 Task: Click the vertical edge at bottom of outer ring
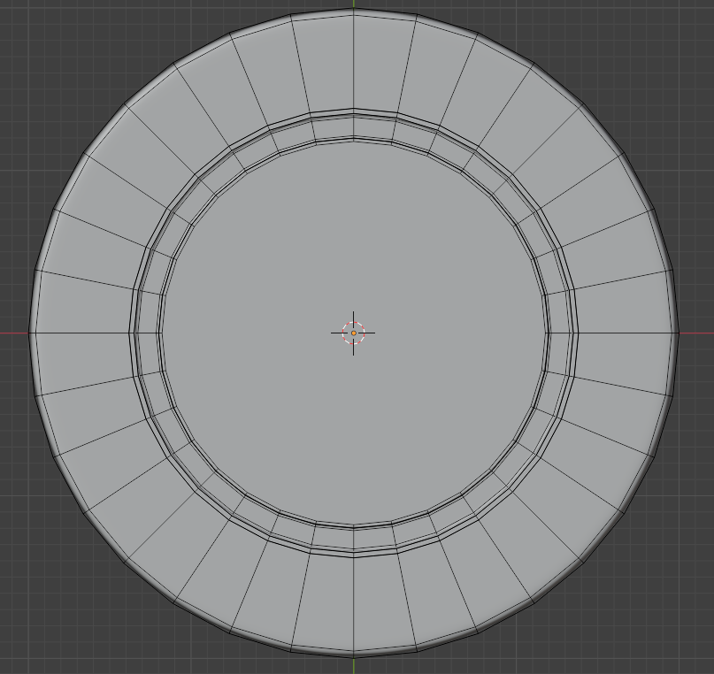[x=354, y=606]
